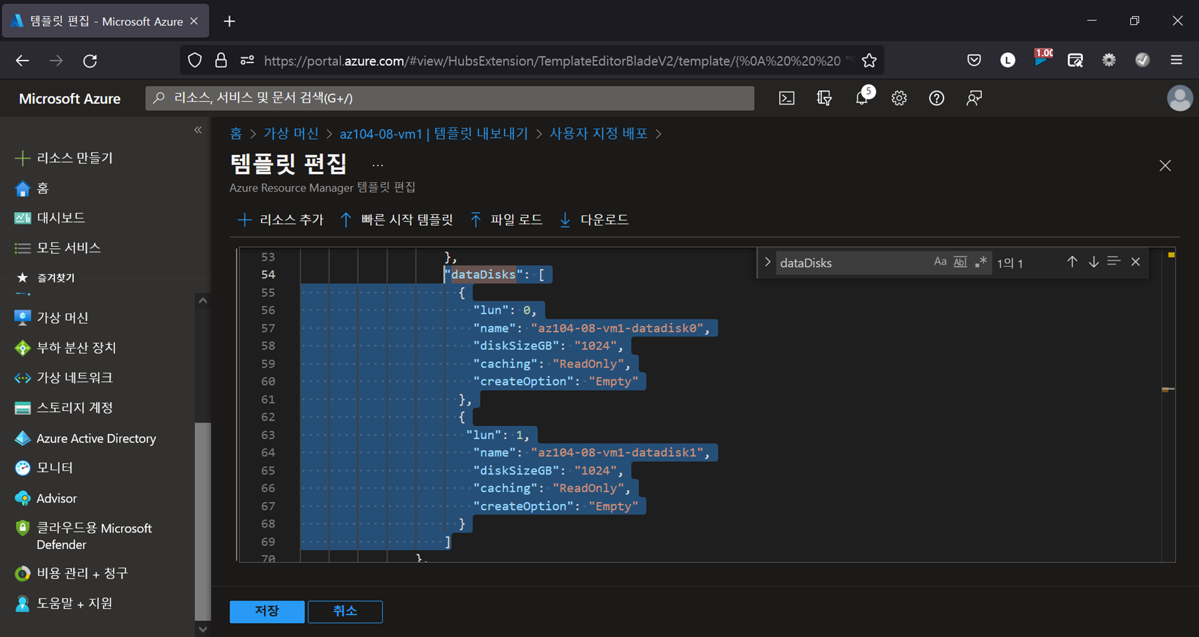Click "az104-08-vm1-datadisk0" value on line 57
1199x637 pixels.
coord(617,328)
